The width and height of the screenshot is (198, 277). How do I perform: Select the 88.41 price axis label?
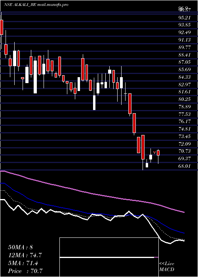click(185, 55)
